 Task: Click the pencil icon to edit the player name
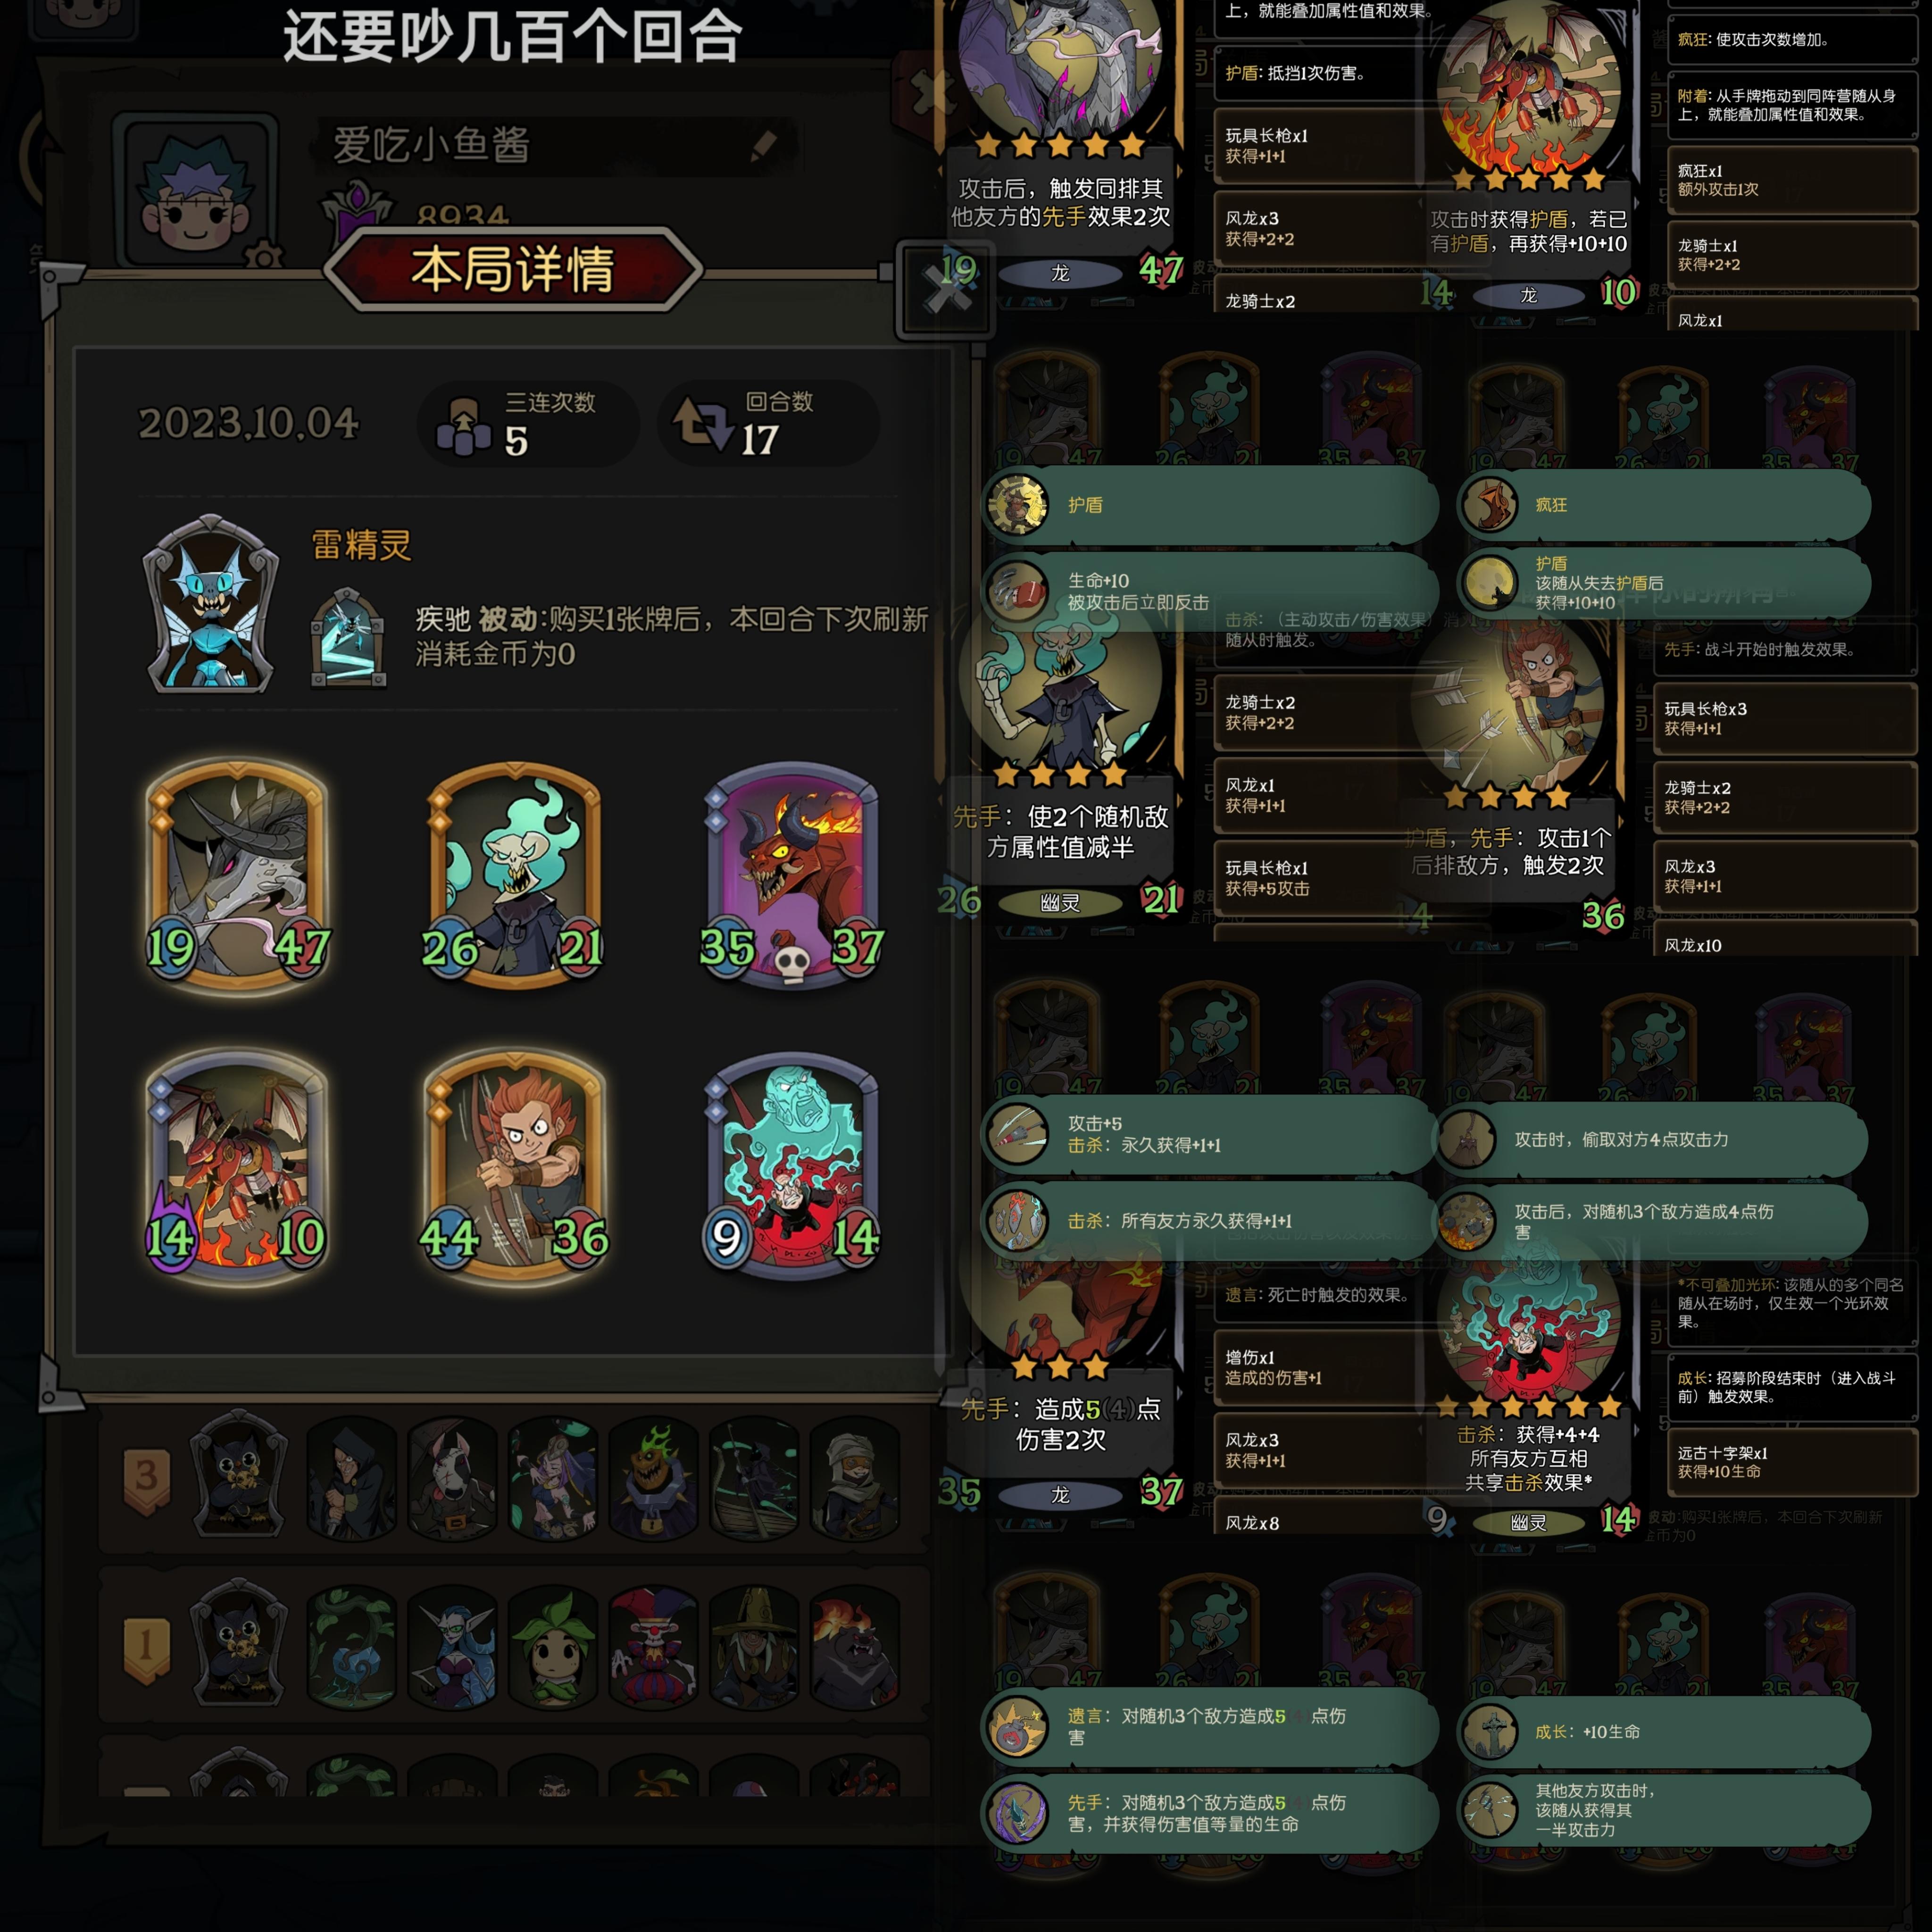pyautogui.click(x=764, y=147)
